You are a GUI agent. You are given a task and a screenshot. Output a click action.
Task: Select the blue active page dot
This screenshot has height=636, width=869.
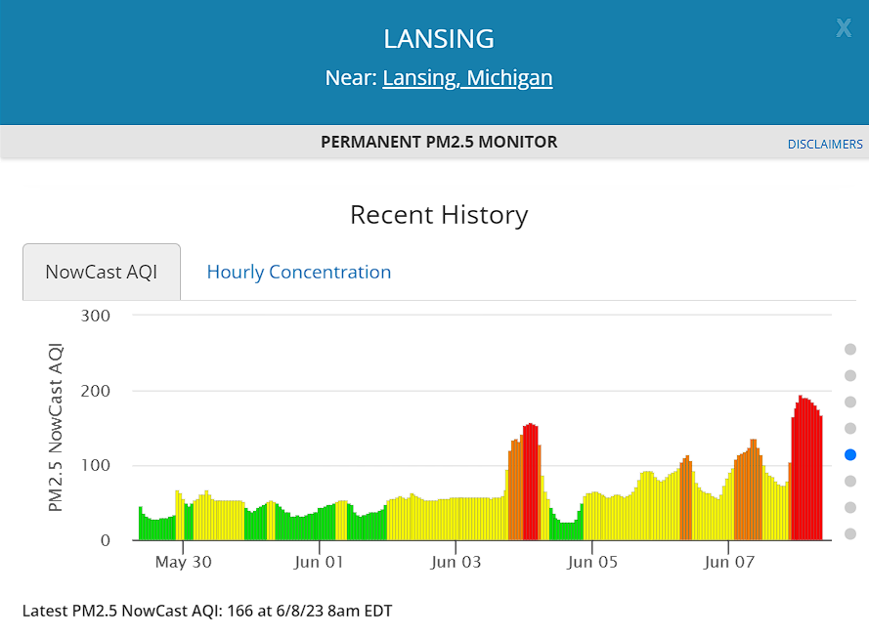pos(850,455)
